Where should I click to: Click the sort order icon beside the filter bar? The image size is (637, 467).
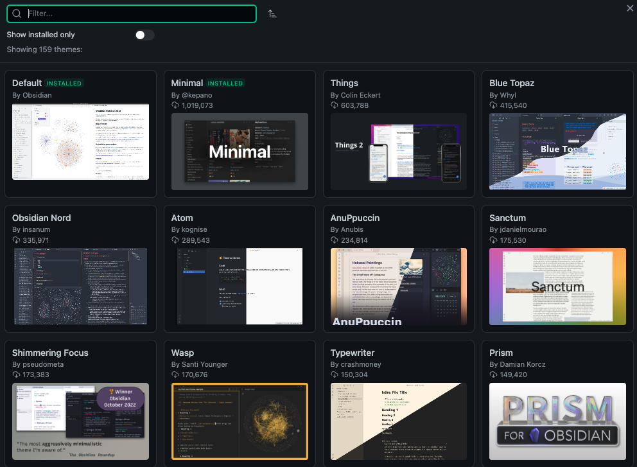[x=272, y=12]
